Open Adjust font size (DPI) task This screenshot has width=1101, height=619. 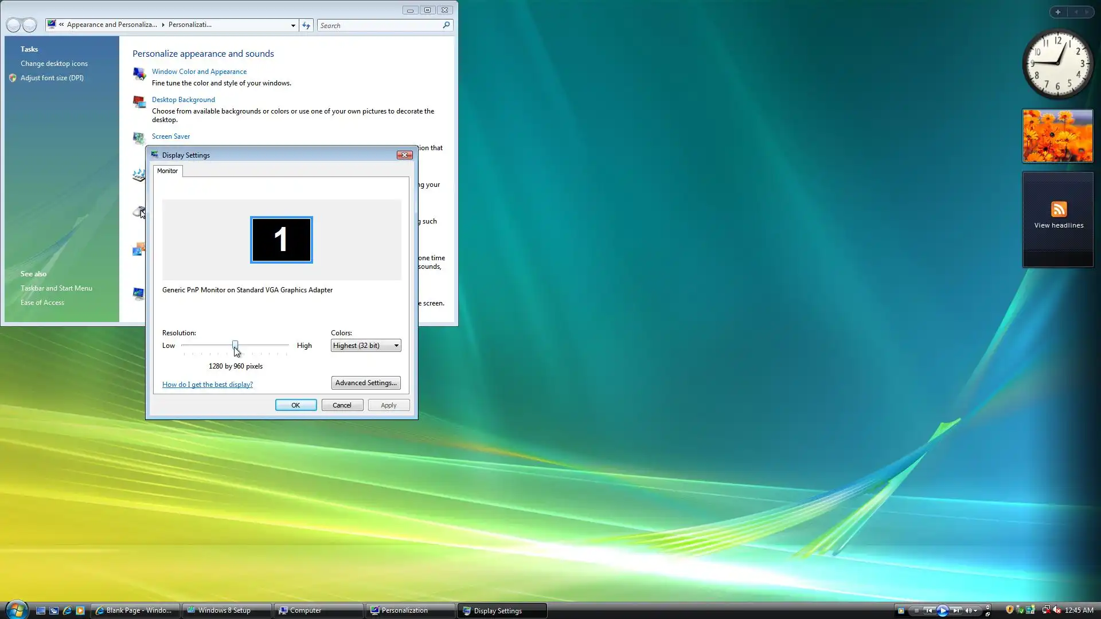coord(52,78)
